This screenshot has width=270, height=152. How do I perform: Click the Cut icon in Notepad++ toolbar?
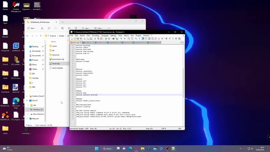tap(95, 38)
